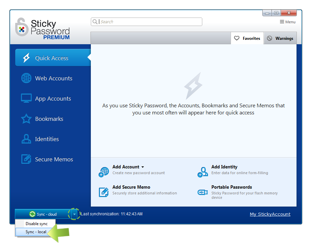Click the Add Account globe-plus icon

104,172
